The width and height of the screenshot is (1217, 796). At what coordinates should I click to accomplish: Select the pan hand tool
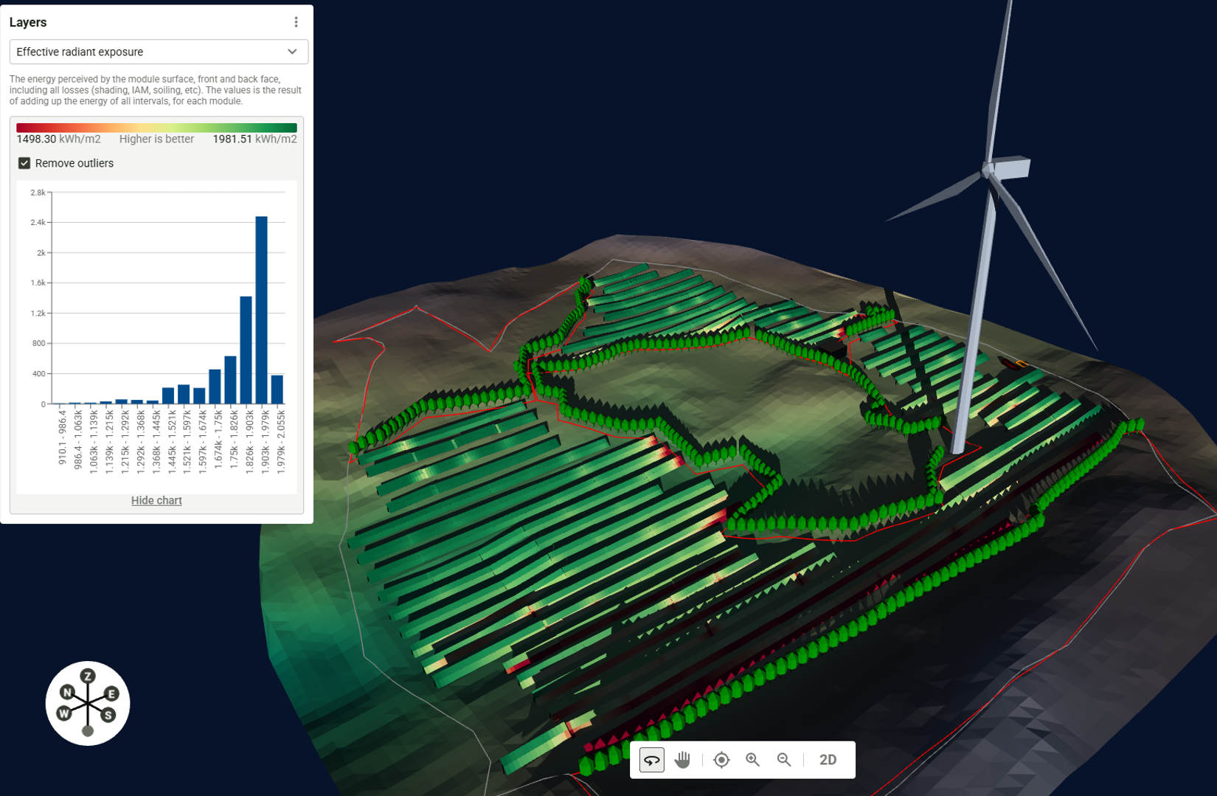pos(682,760)
